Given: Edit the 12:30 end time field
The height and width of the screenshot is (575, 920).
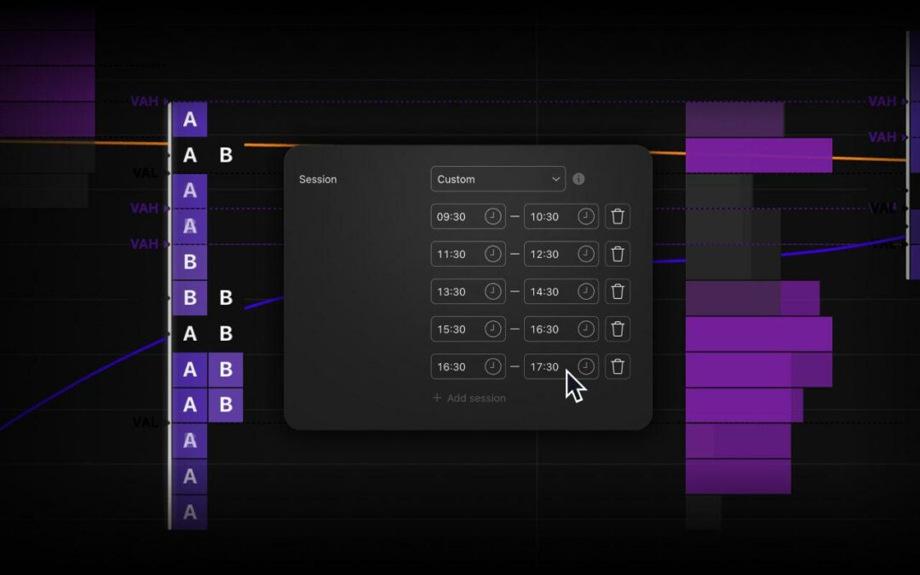Looking at the screenshot, I should (545, 254).
